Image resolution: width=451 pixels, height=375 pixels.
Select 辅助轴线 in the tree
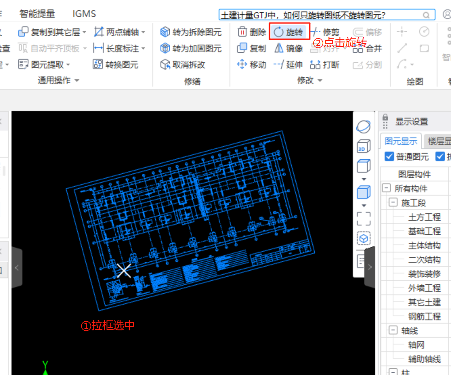point(424,359)
